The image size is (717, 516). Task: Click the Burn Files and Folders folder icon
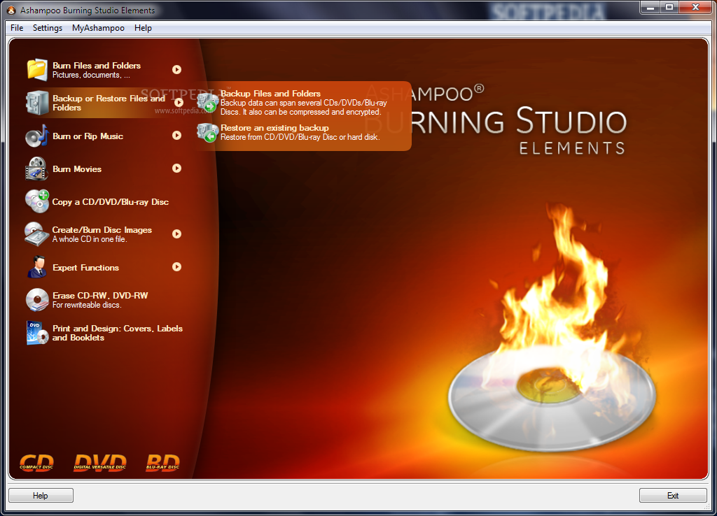point(37,70)
